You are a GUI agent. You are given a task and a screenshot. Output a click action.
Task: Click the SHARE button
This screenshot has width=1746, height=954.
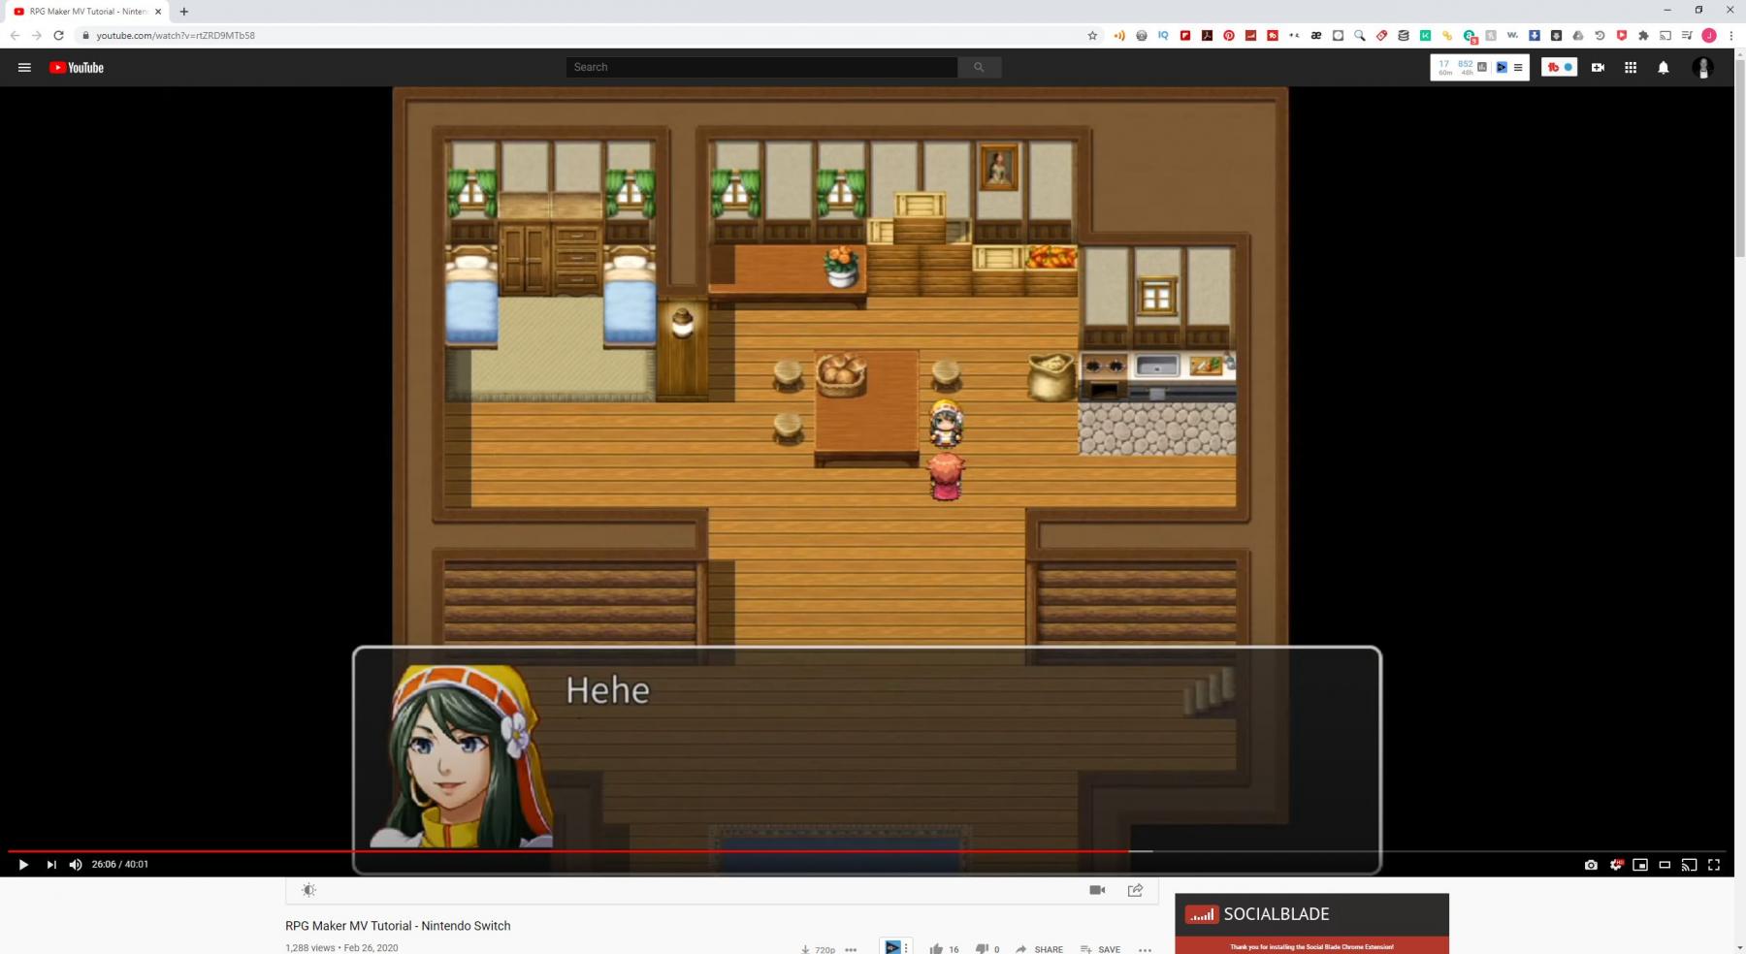coord(1040,949)
